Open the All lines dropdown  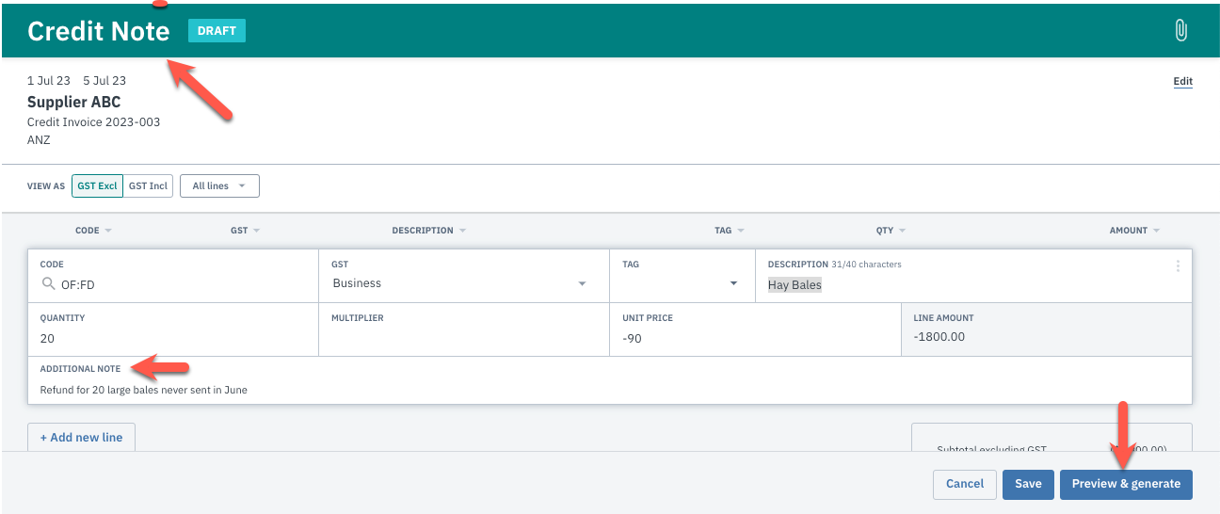click(x=219, y=186)
